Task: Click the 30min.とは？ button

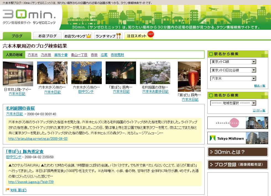Action: pos(238,152)
